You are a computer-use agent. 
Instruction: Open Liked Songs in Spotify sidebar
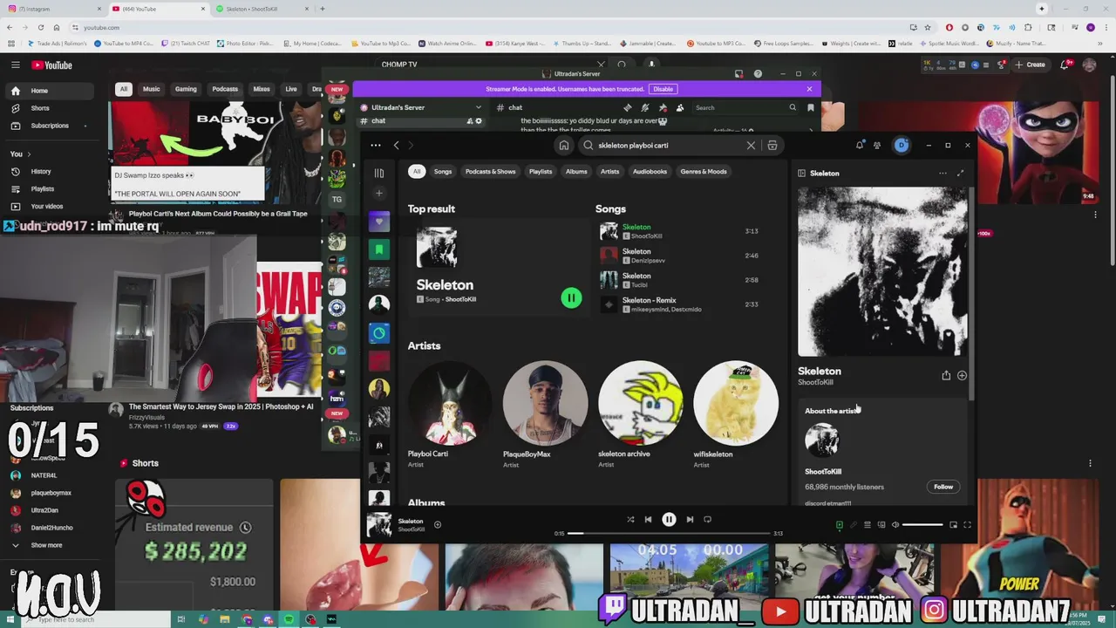379,222
